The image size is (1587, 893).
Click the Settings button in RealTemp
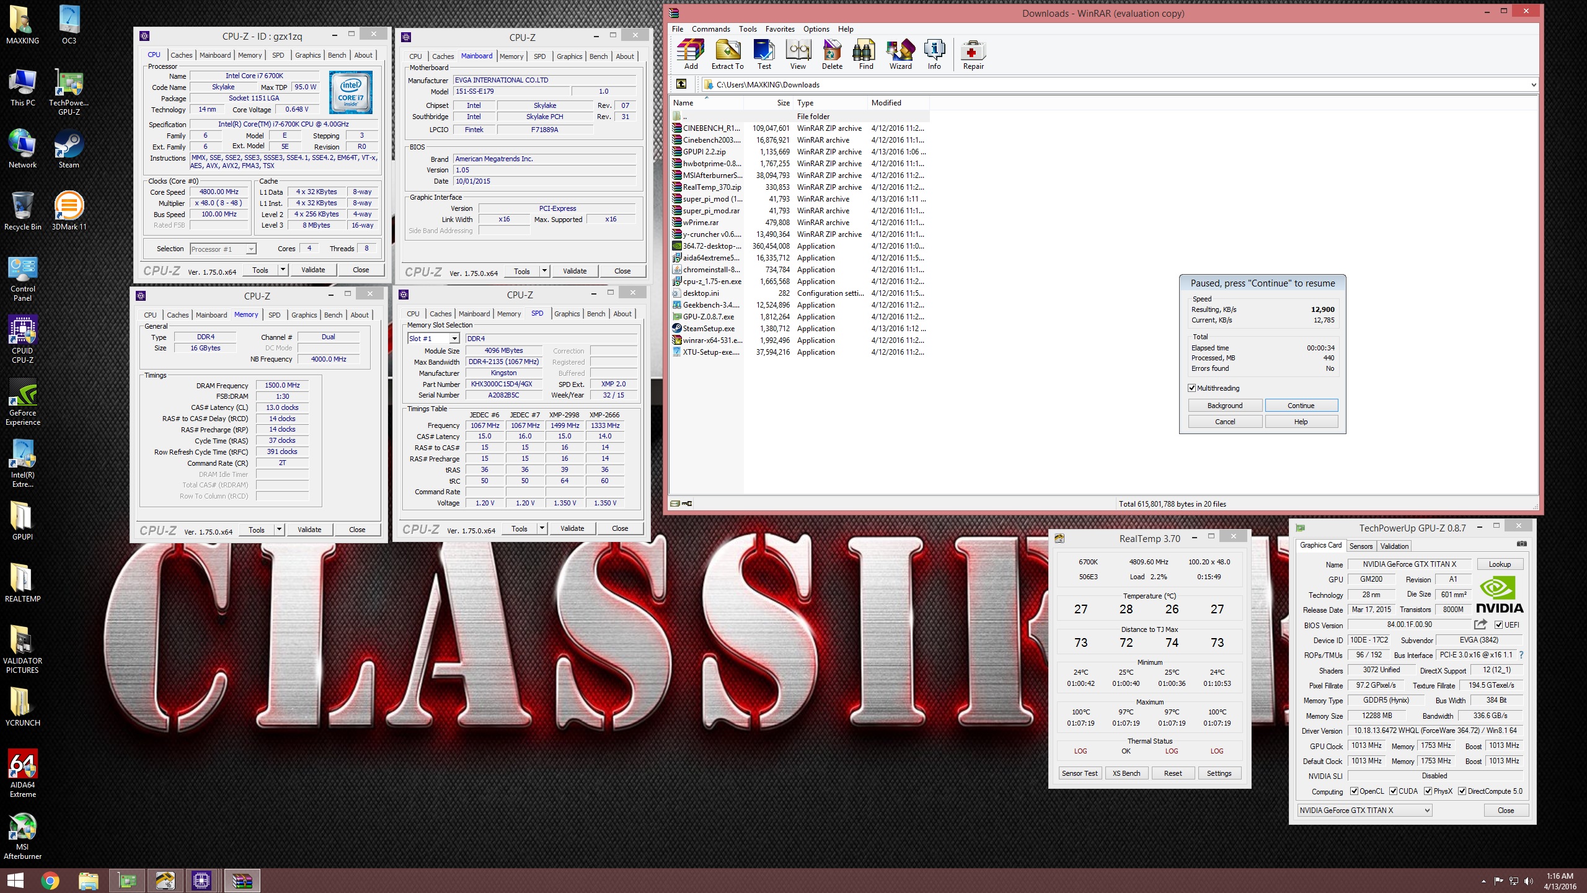click(1219, 773)
